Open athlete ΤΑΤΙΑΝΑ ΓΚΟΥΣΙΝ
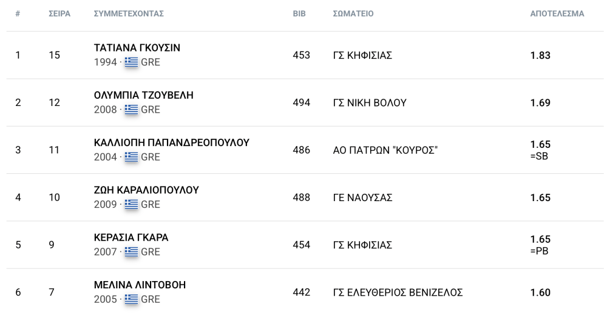The width and height of the screenshot is (607, 315). (x=137, y=48)
